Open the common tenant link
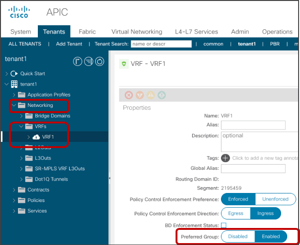Viewport: 300px width, 245px height. pyautogui.click(x=213, y=44)
